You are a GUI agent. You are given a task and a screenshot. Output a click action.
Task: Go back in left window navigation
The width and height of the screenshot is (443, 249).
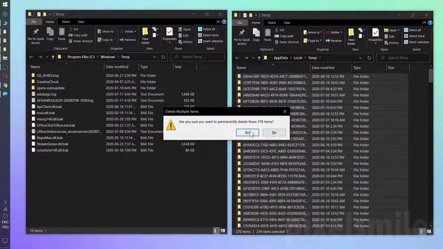pos(31,57)
